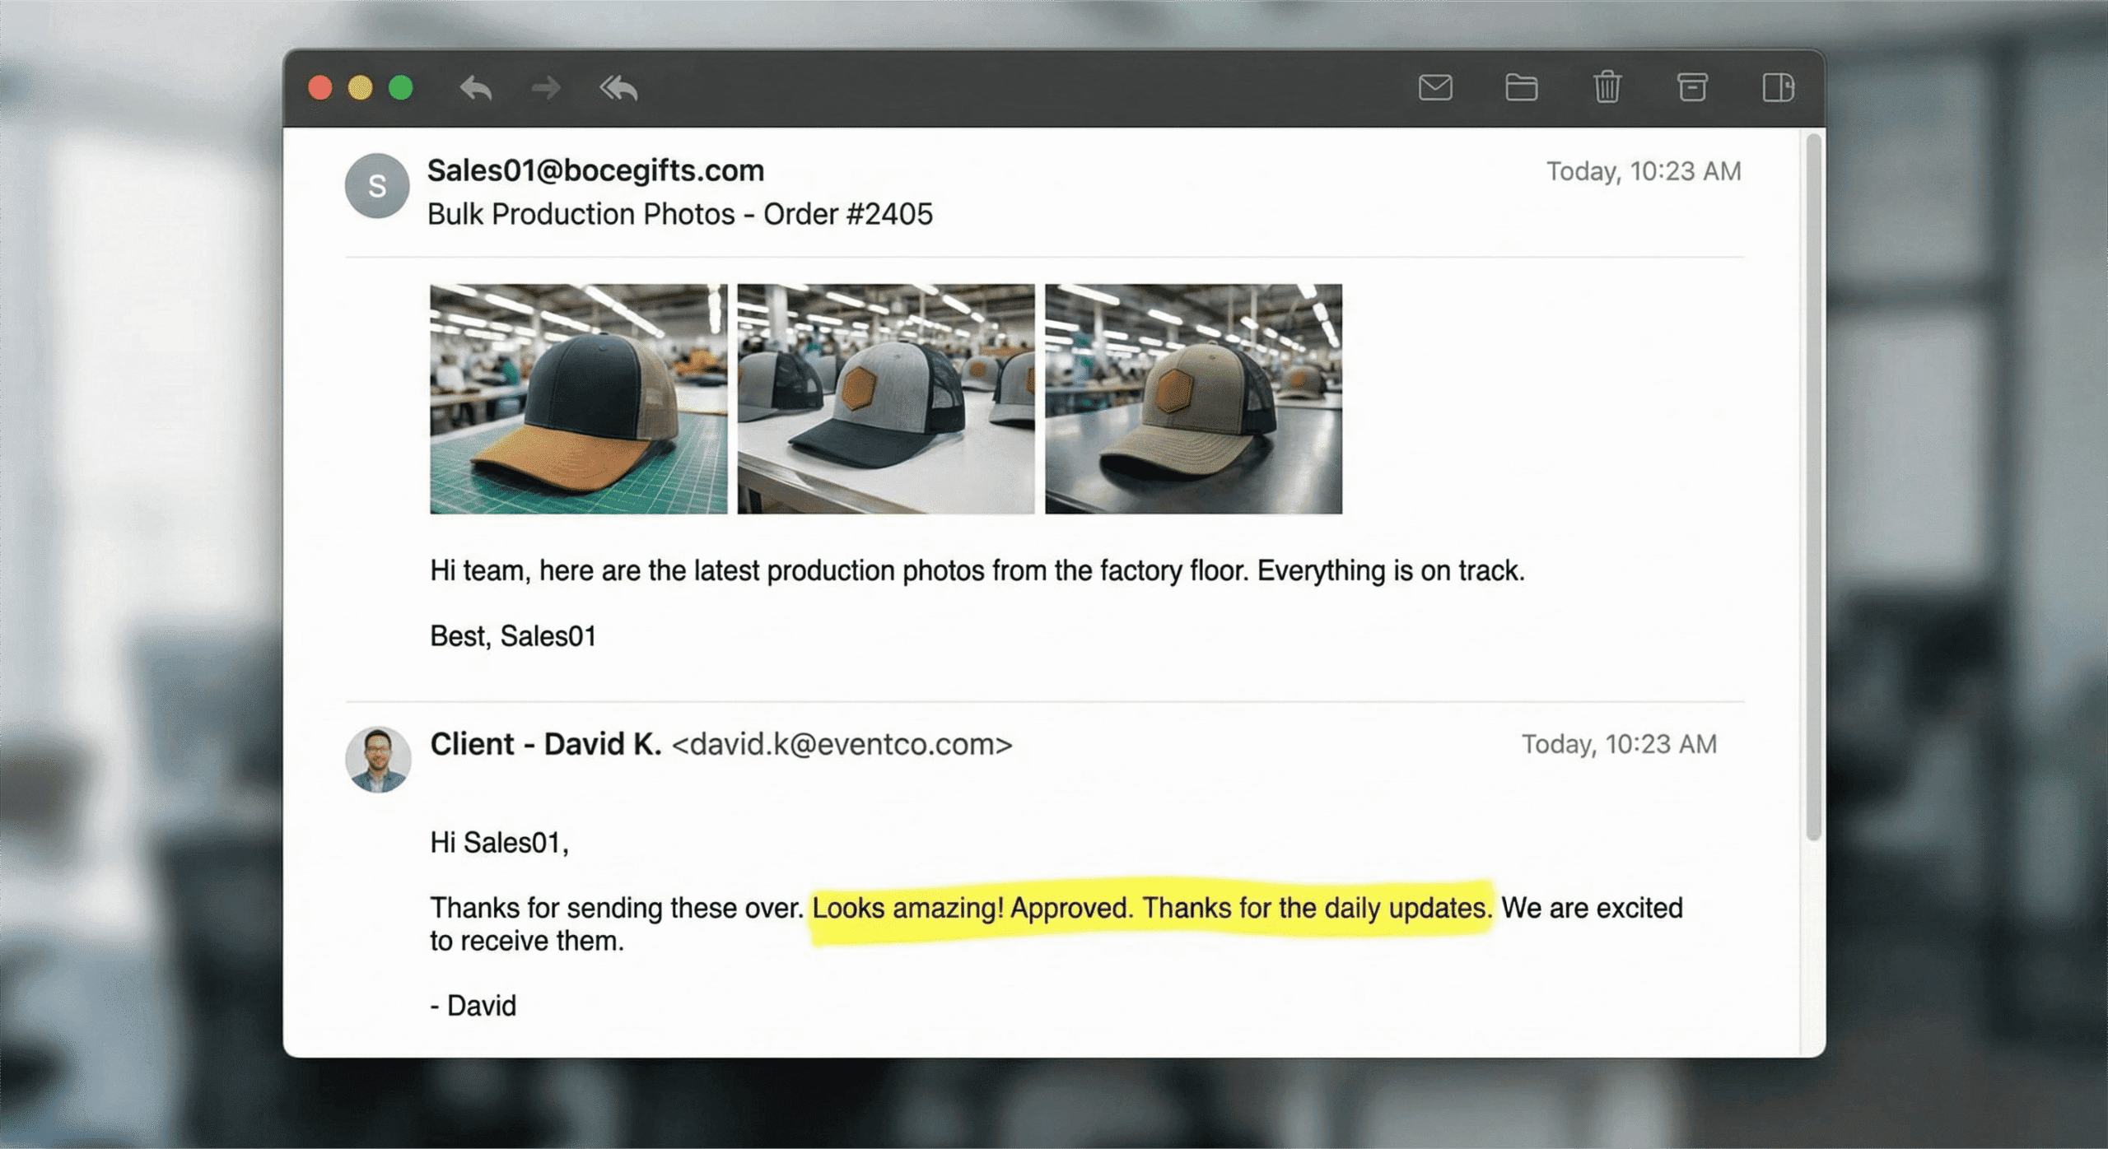Toggle the sidebar panel icon

point(1778,87)
